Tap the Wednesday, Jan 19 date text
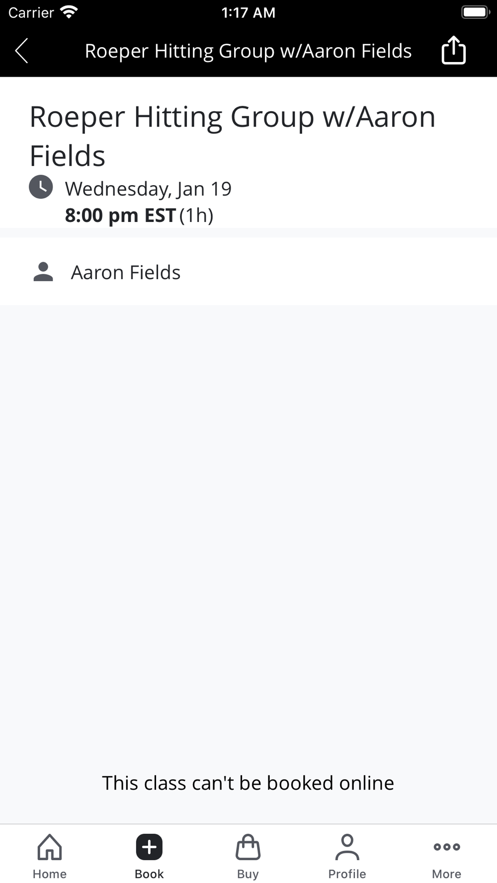Image resolution: width=497 pixels, height=883 pixels. tap(148, 189)
